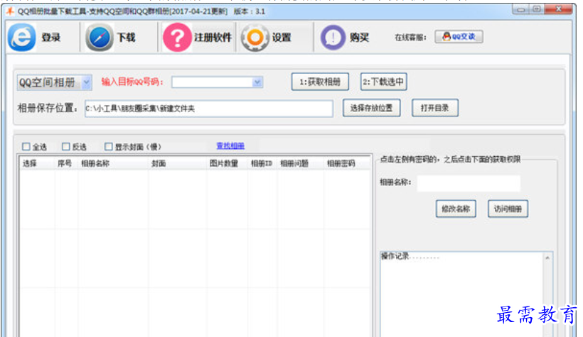This screenshot has height=337, width=583.
Task: Open the 设置 toolbar label
Action: click(282, 38)
